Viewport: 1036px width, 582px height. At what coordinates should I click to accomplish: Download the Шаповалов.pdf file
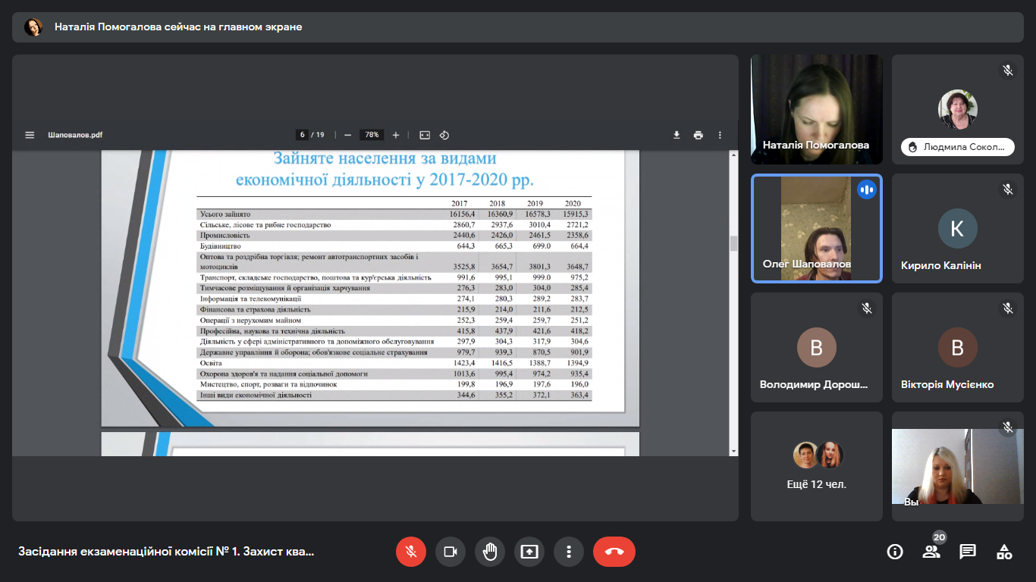677,135
